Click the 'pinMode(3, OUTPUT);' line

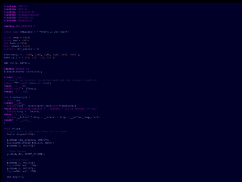coord(21,169)
